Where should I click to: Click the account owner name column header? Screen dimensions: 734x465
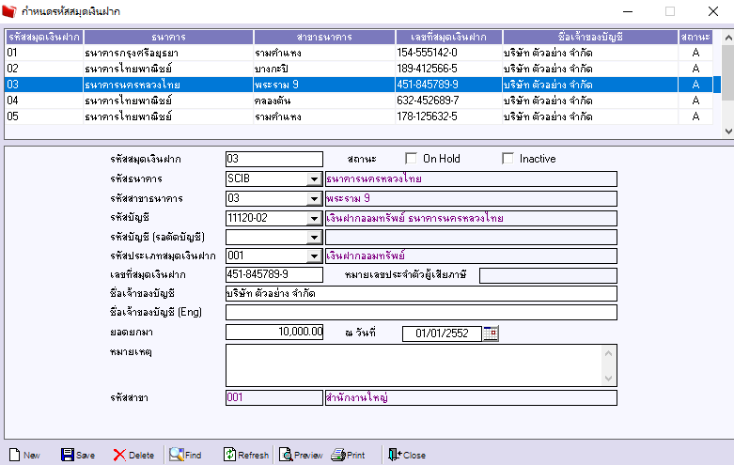(590, 37)
